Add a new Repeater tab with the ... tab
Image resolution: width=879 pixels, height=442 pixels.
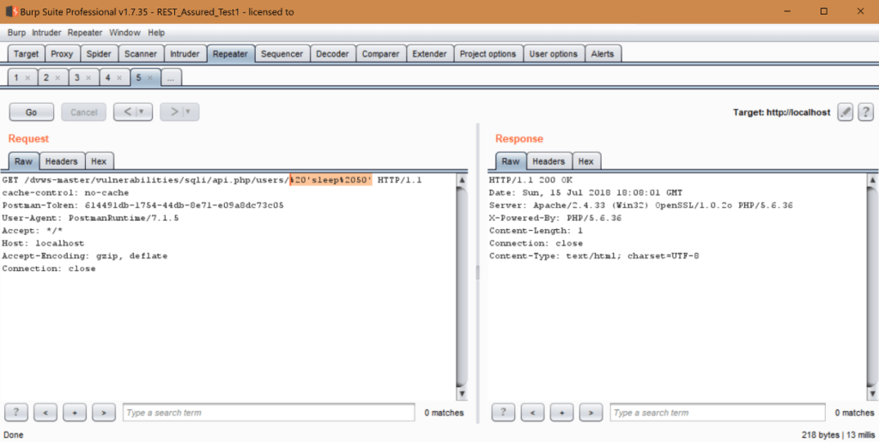click(x=171, y=77)
